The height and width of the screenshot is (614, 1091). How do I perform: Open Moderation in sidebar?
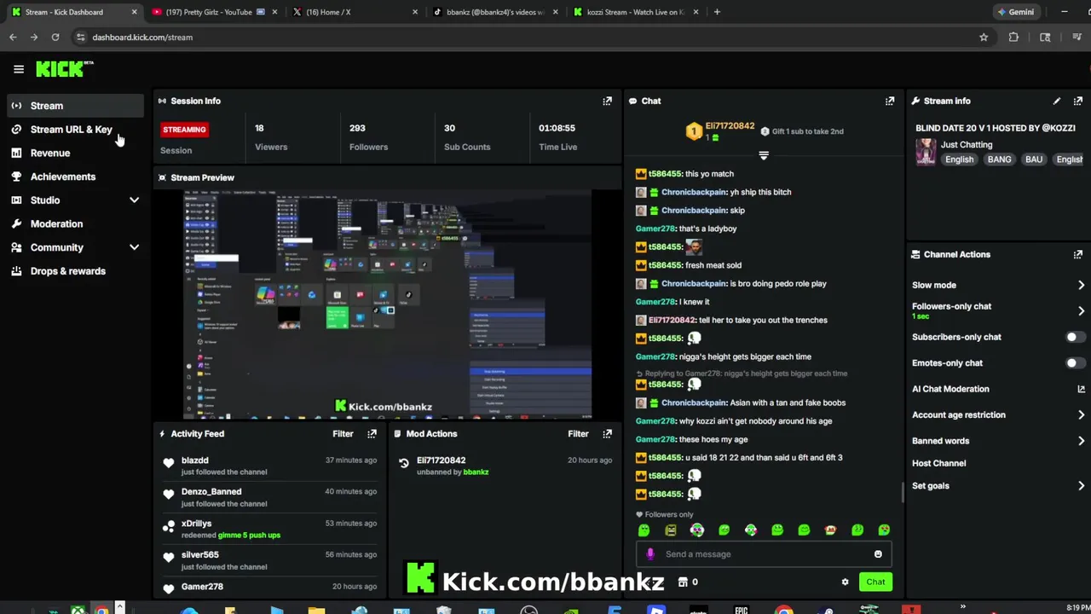[x=76, y=223]
